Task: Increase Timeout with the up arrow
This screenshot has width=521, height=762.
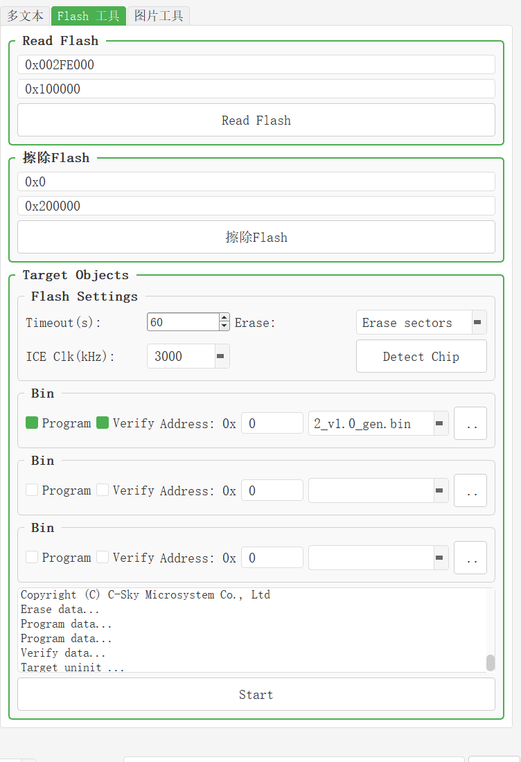Action: (x=224, y=318)
